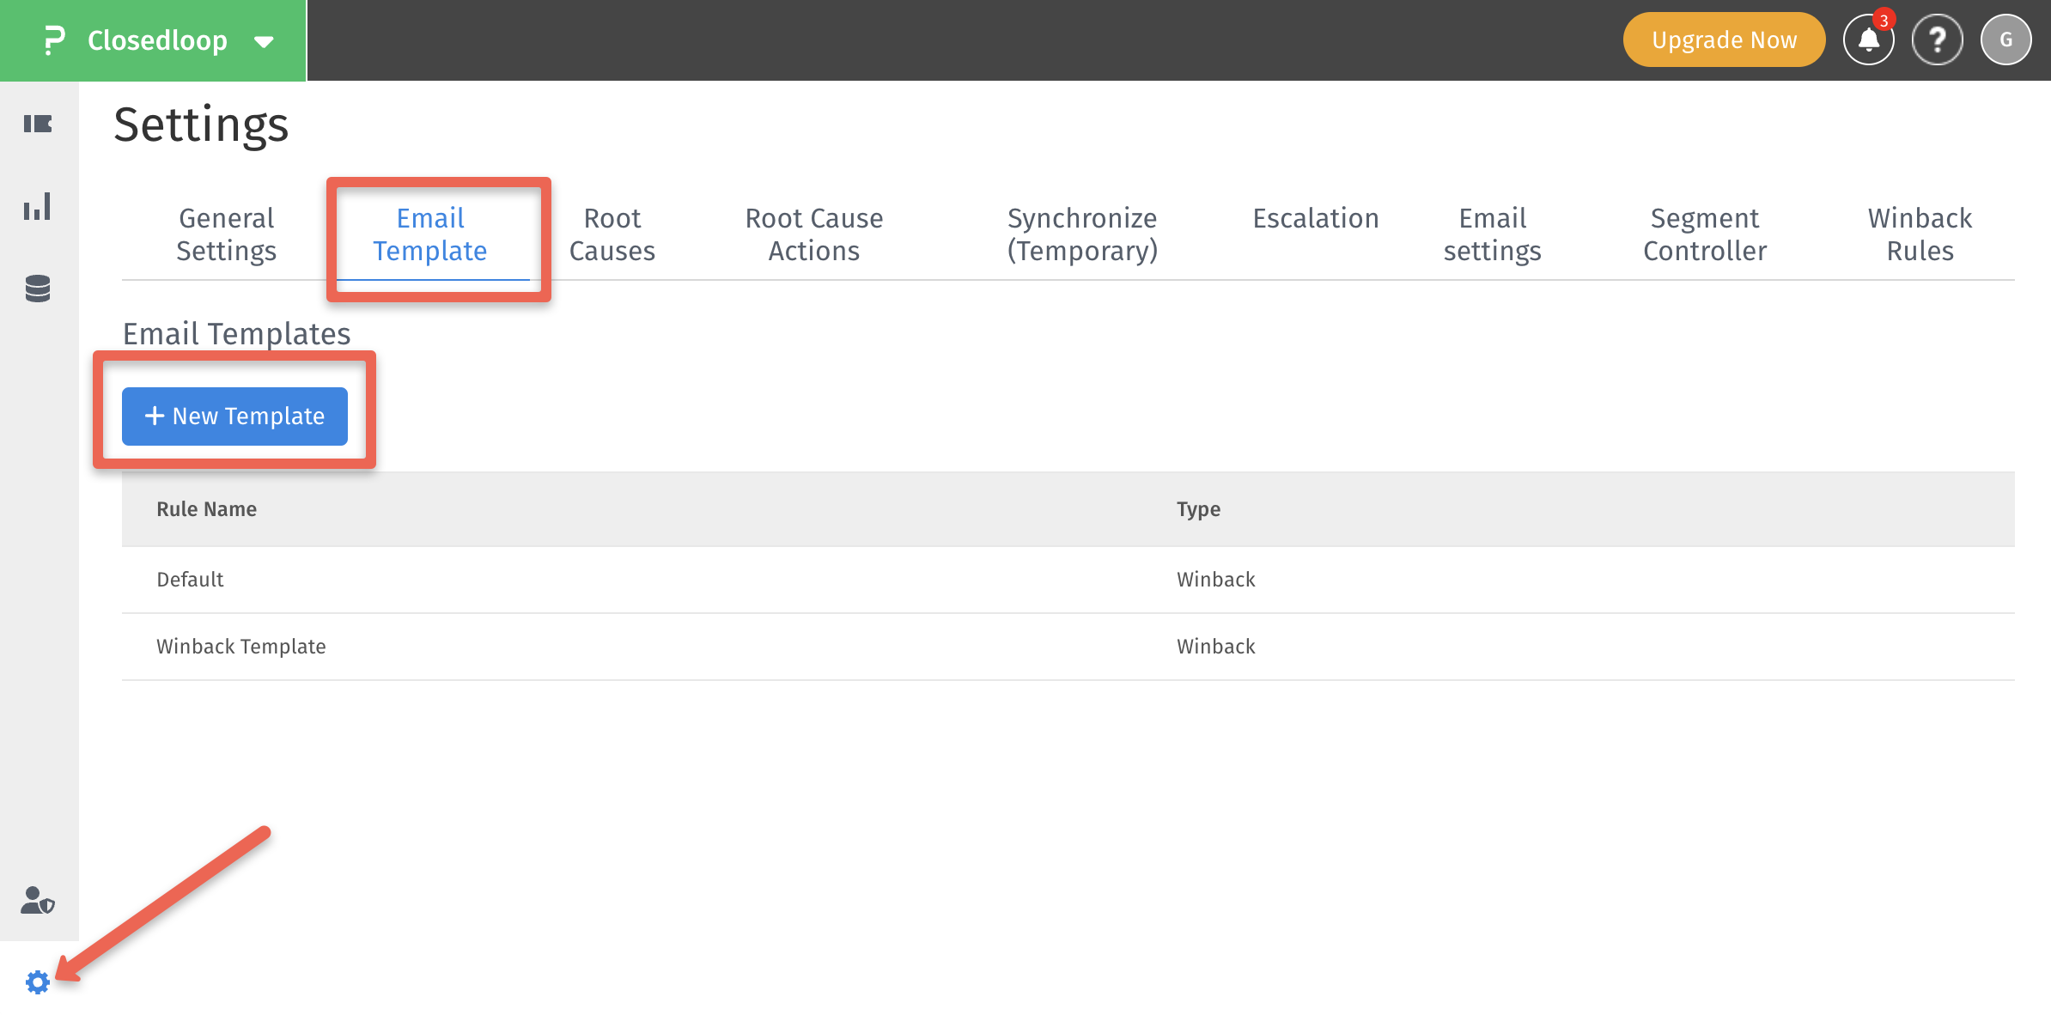The image size is (2051, 1015).
Task: Open the Default template row
Action: (x=190, y=580)
